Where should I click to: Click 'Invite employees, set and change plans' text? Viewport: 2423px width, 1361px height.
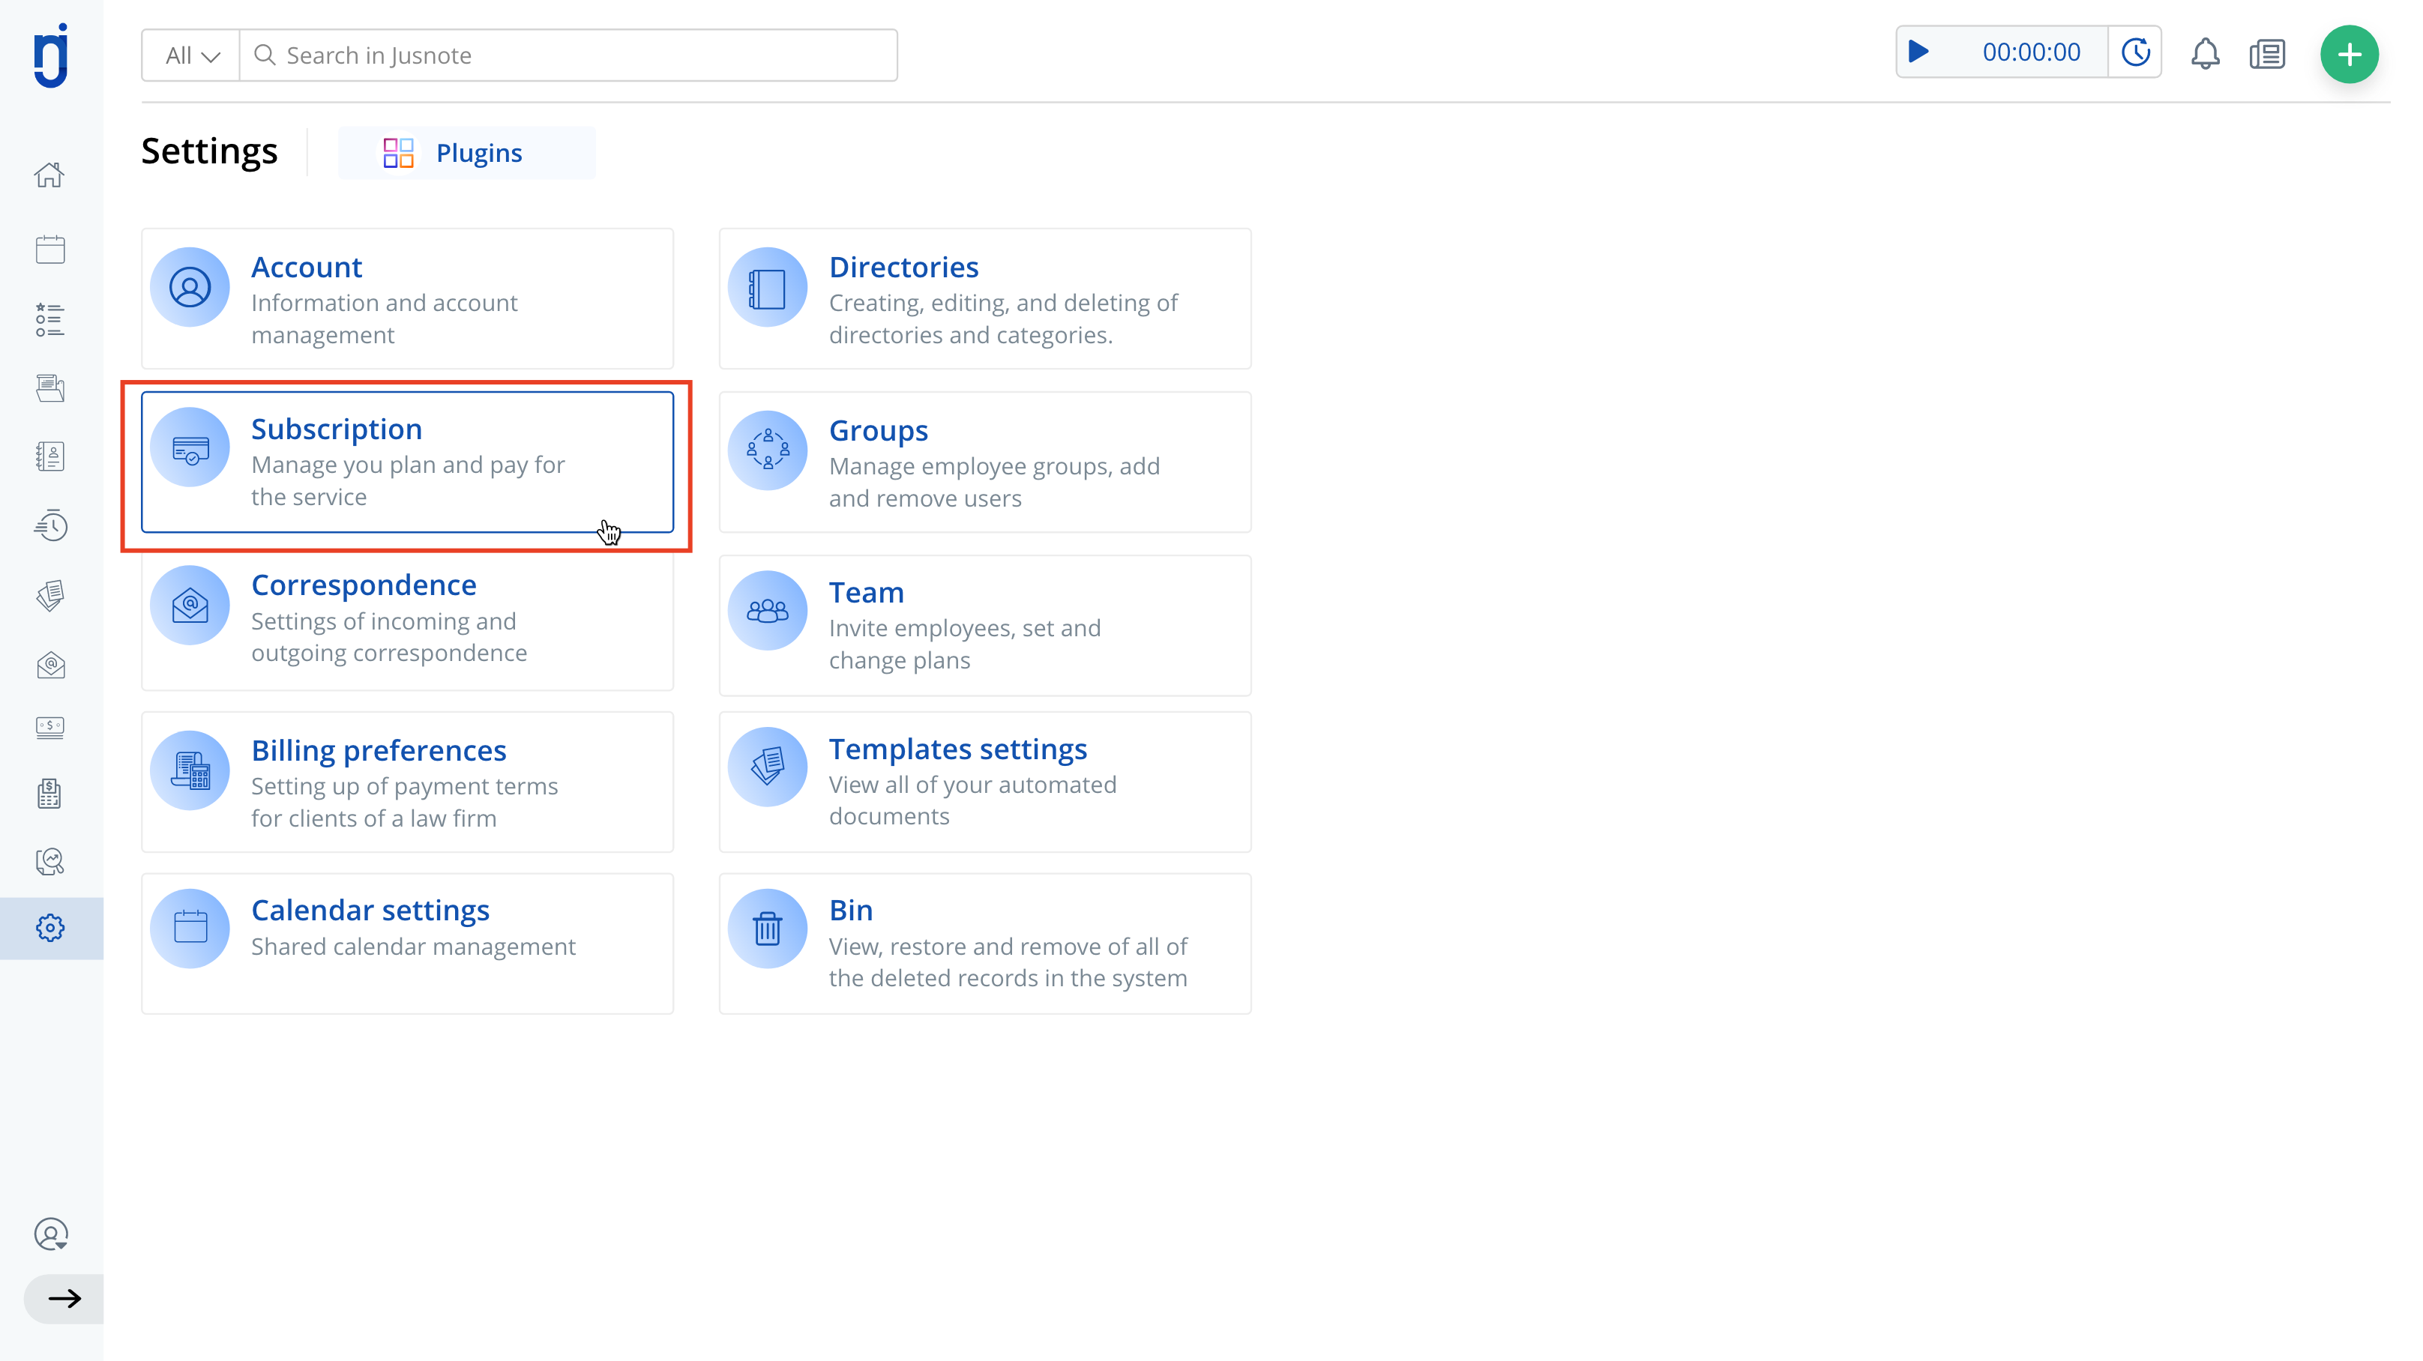(x=964, y=645)
